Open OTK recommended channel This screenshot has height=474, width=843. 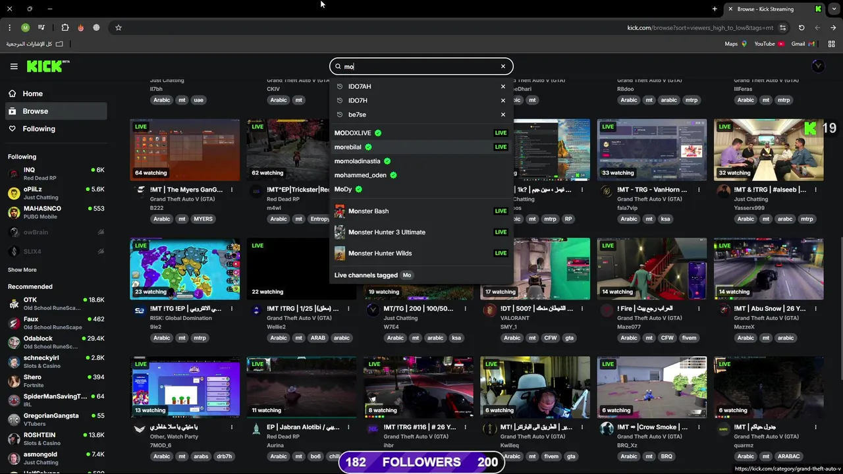tap(56, 303)
